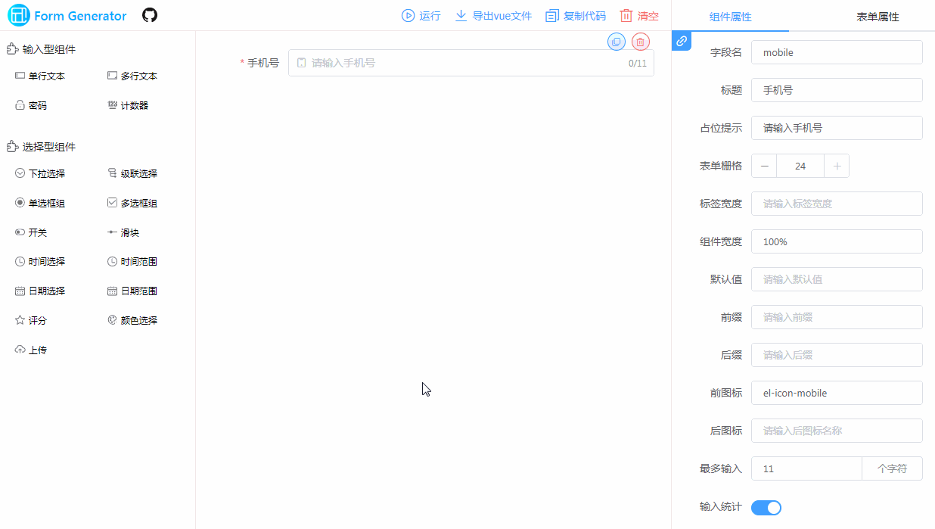Add a 单行文本 input component

(42, 76)
